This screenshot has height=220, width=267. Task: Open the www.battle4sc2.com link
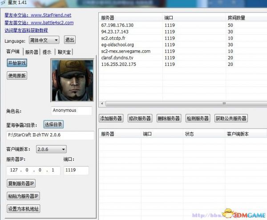[52, 23]
